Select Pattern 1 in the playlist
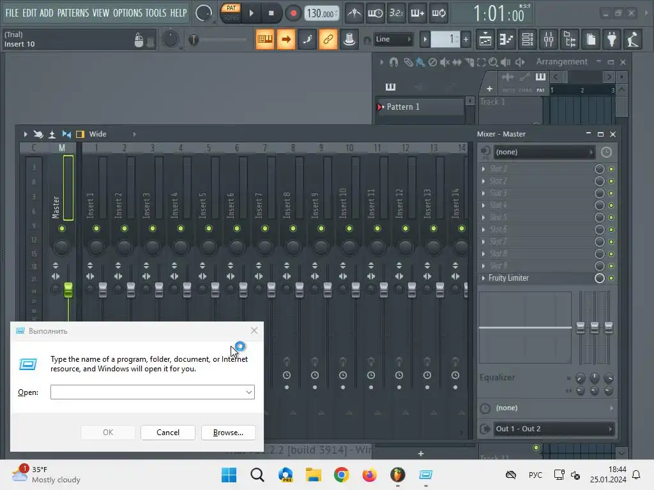Image resolution: width=654 pixels, height=490 pixels. [x=420, y=107]
